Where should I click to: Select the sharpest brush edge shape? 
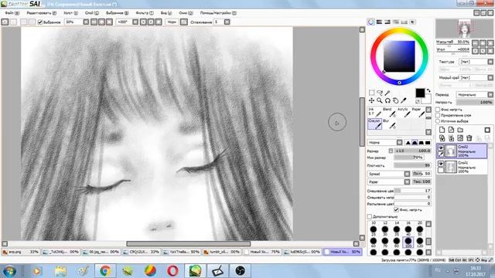(408, 142)
